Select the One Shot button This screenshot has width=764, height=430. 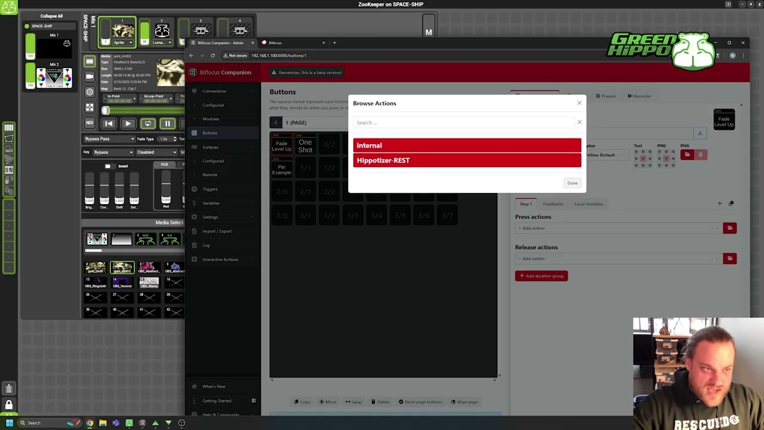point(305,145)
